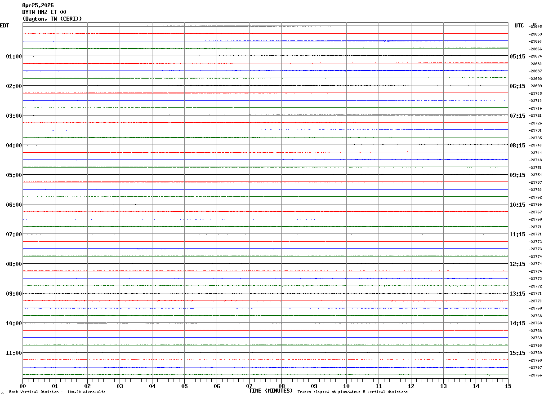The image size is (544, 398).
Task: Click the DC offset value '-23748'
Action: (535, 160)
